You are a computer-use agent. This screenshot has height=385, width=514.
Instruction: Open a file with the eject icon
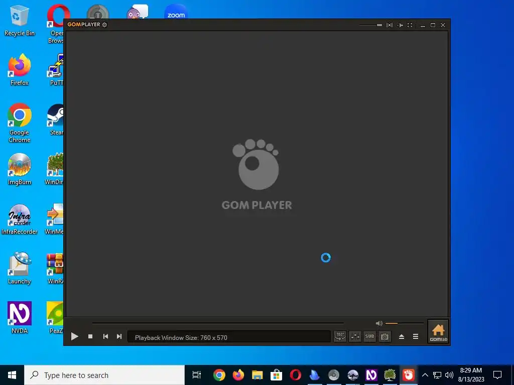tap(401, 336)
